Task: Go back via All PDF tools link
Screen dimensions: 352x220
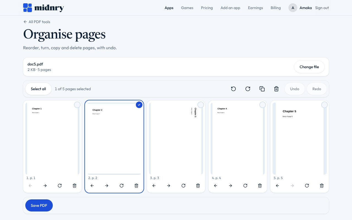Action: [37, 22]
